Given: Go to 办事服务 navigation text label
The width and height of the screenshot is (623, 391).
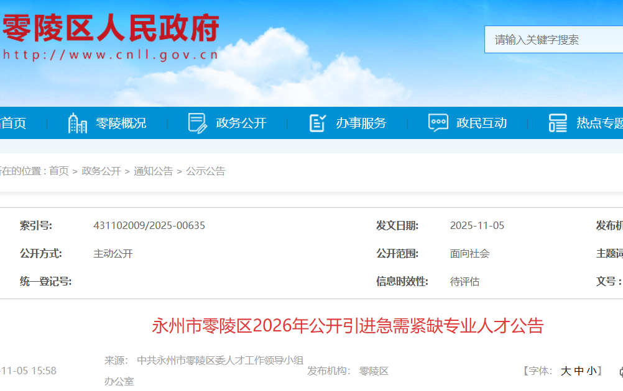Looking at the screenshot, I should (361, 123).
